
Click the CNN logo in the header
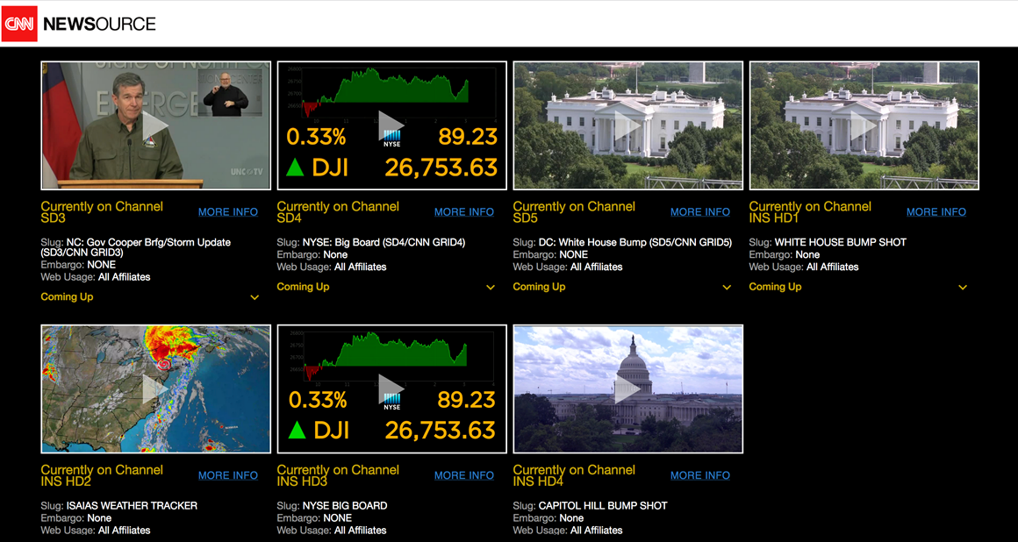19,24
